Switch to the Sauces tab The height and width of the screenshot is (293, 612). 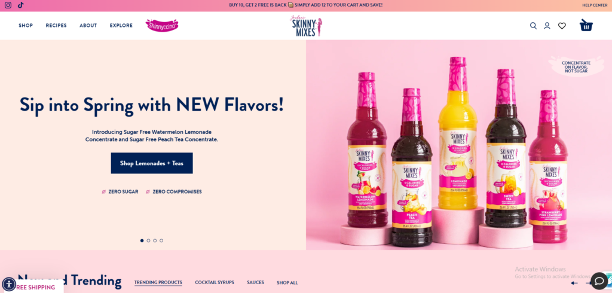click(255, 282)
